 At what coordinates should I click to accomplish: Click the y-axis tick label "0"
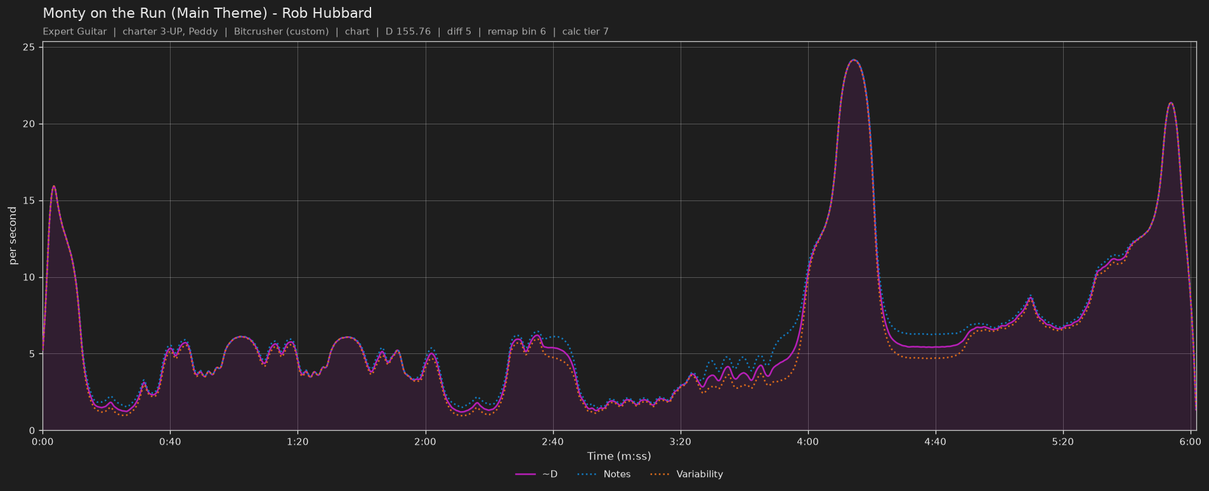tap(33, 431)
